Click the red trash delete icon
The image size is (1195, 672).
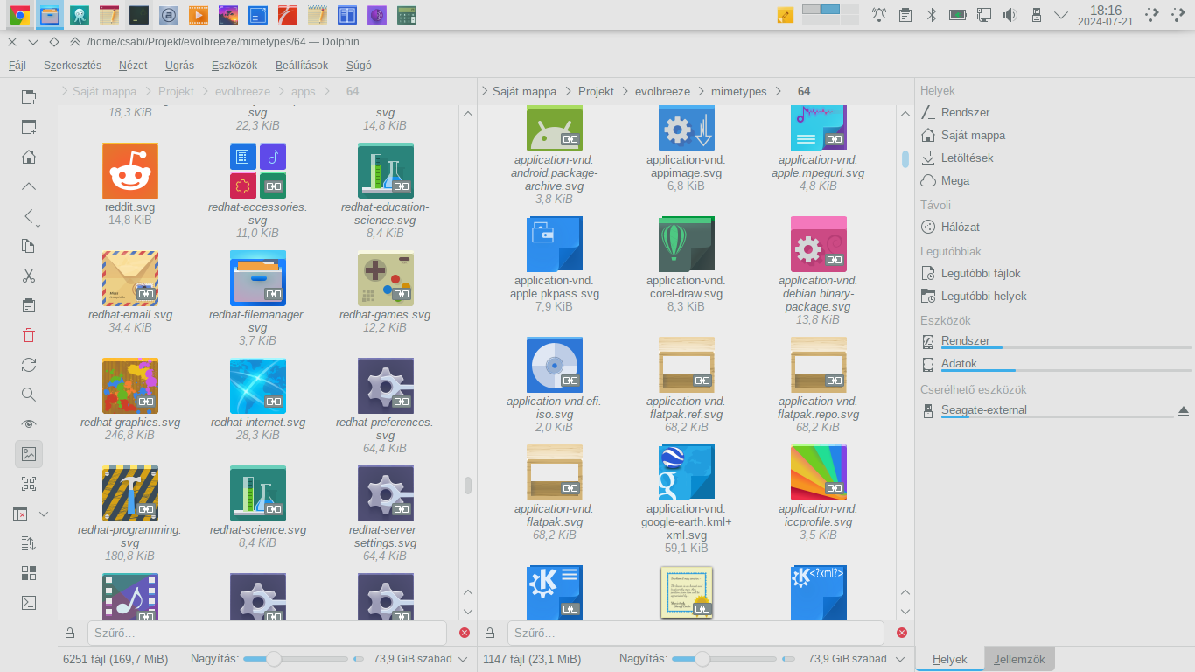coord(29,335)
